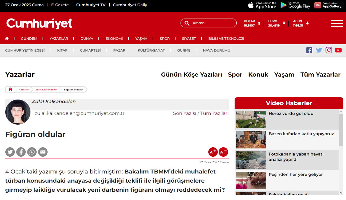Open the Tüm Yazarlar link
Screen dimensions: 346x200
[320, 75]
